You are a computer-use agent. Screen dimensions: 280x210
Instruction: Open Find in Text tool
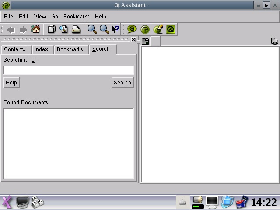tap(64, 29)
